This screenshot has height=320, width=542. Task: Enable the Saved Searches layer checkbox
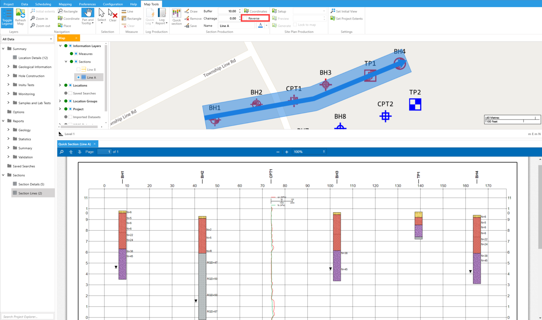click(70, 93)
